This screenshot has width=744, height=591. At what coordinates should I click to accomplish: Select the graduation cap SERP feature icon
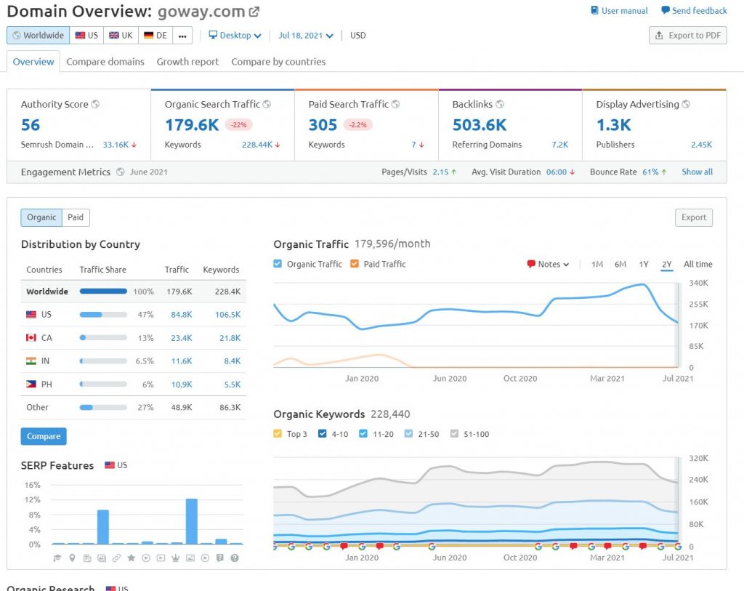coord(57,558)
